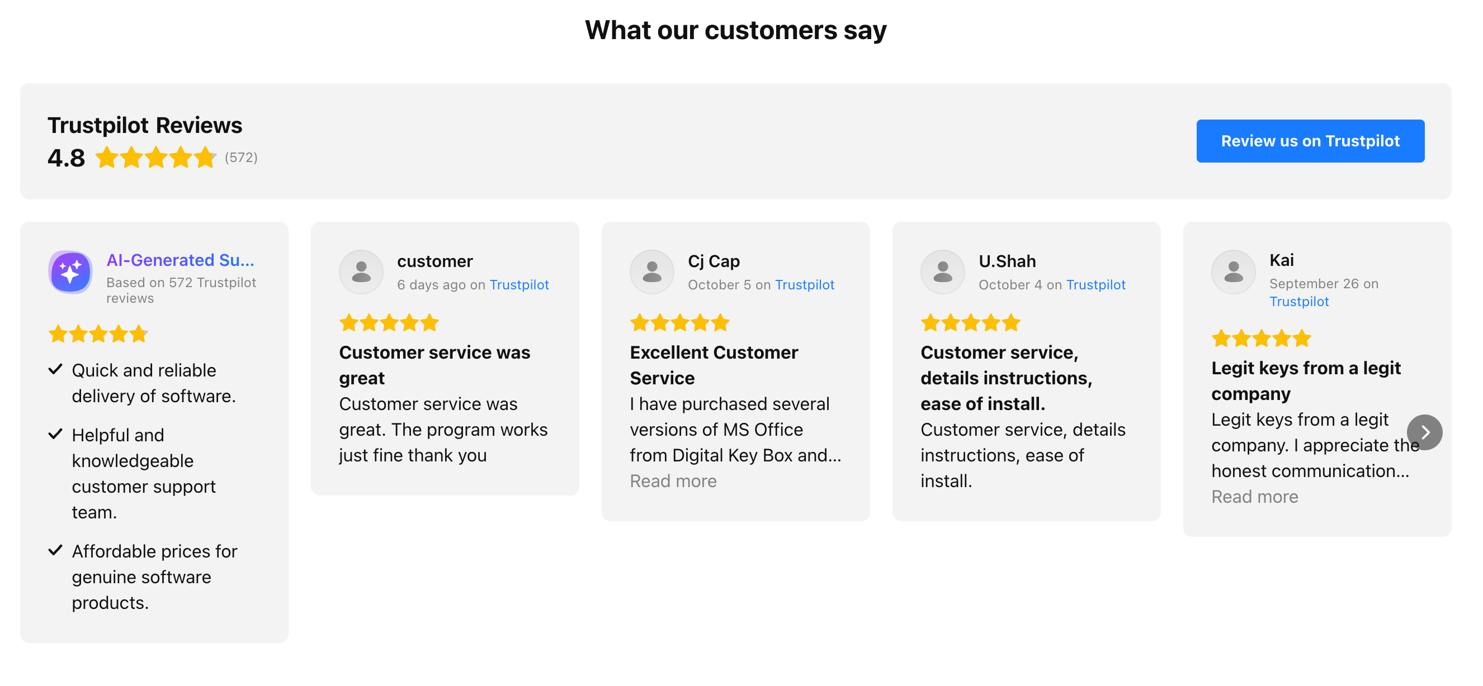Click the (572) review count
The image size is (1483, 686).
click(x=240, y=158)
